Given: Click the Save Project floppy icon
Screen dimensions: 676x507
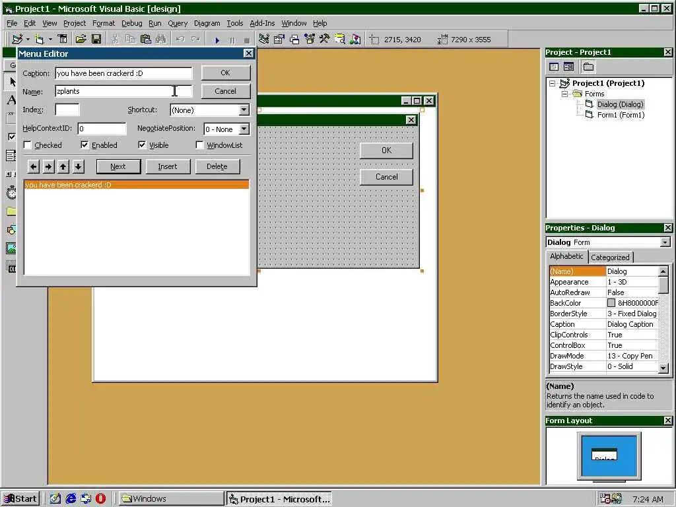Looking at the screenshot, I should (96, 39).
